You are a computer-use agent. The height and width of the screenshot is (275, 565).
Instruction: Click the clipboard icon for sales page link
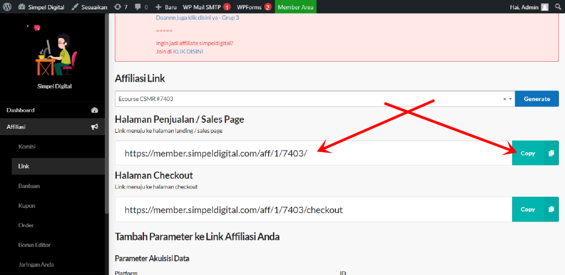coord(551,153)
